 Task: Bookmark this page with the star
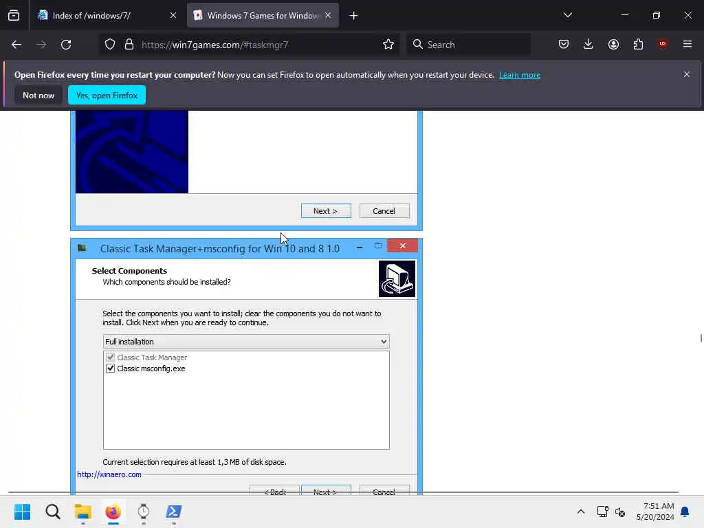388,45
